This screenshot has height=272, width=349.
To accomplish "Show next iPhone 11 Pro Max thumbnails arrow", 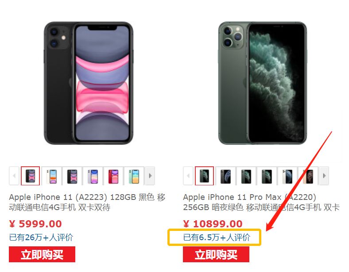I will tap(324, 176).
